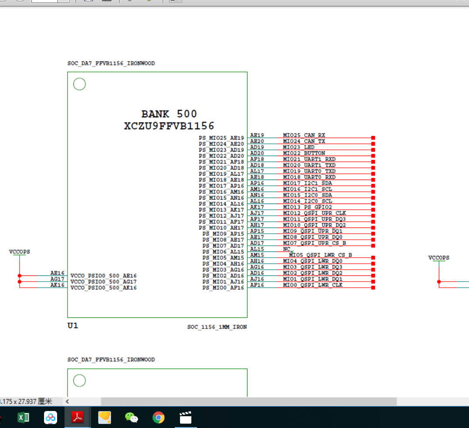The image size is (469, 428).
Task: Click the left VCCOPS net label
Action: point(20,251)
